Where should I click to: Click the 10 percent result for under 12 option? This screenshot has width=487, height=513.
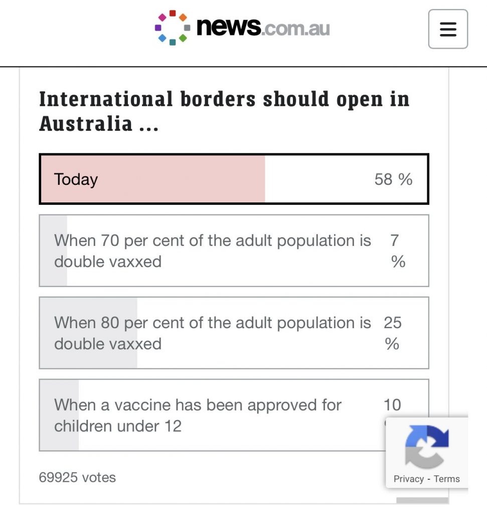pyautogui.click(x=392, y=405)
